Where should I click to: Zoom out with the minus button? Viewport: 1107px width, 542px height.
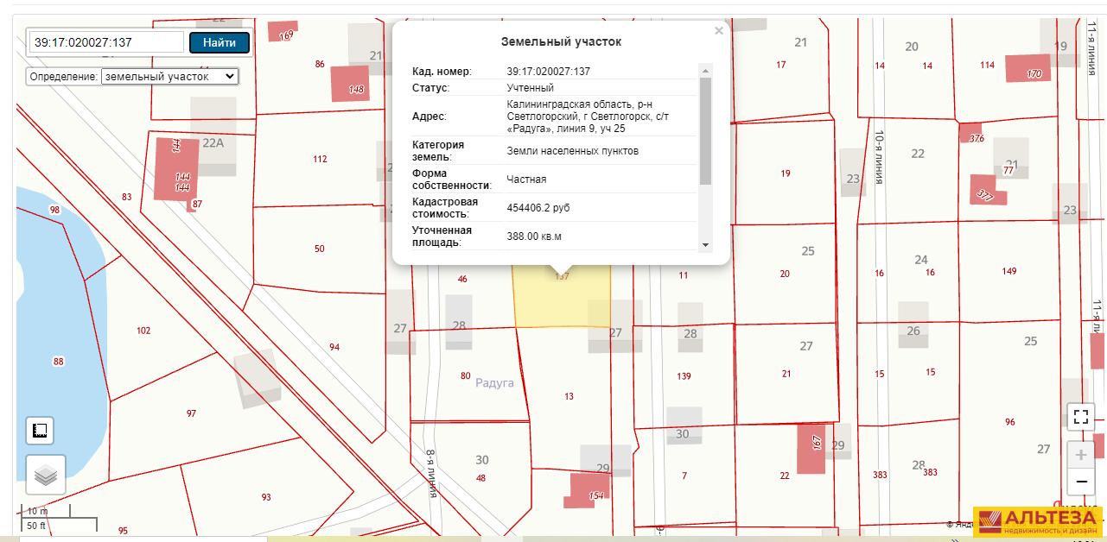1080,482
